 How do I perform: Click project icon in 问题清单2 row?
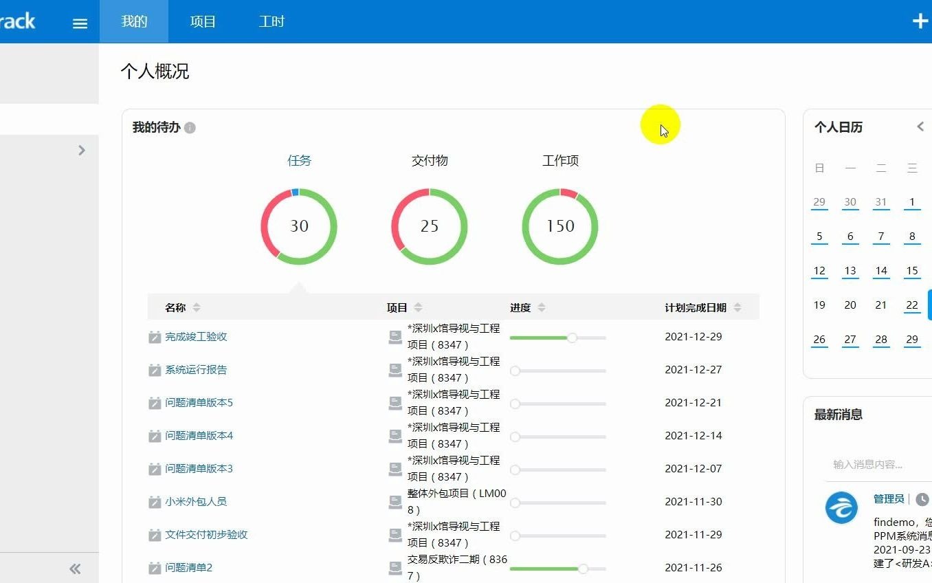[x=395, y=568]
